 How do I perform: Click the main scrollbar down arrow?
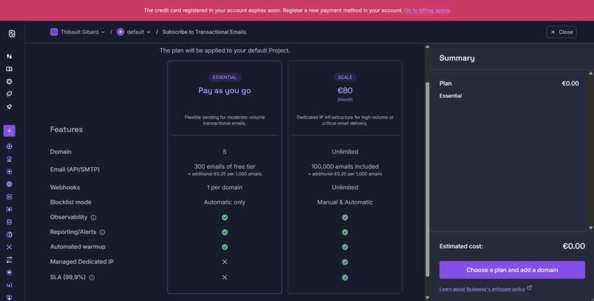pyautogui.click(x=428, y=298)
